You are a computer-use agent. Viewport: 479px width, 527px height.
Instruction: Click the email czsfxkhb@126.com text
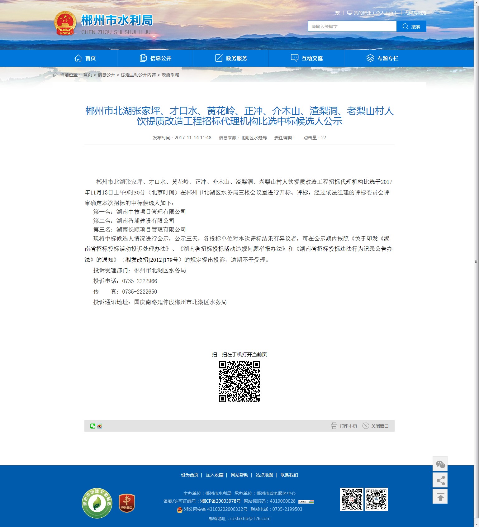point(250,519)
